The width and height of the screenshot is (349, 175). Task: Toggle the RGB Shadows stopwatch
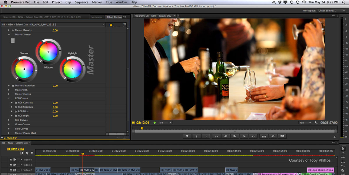click(16, 107)
